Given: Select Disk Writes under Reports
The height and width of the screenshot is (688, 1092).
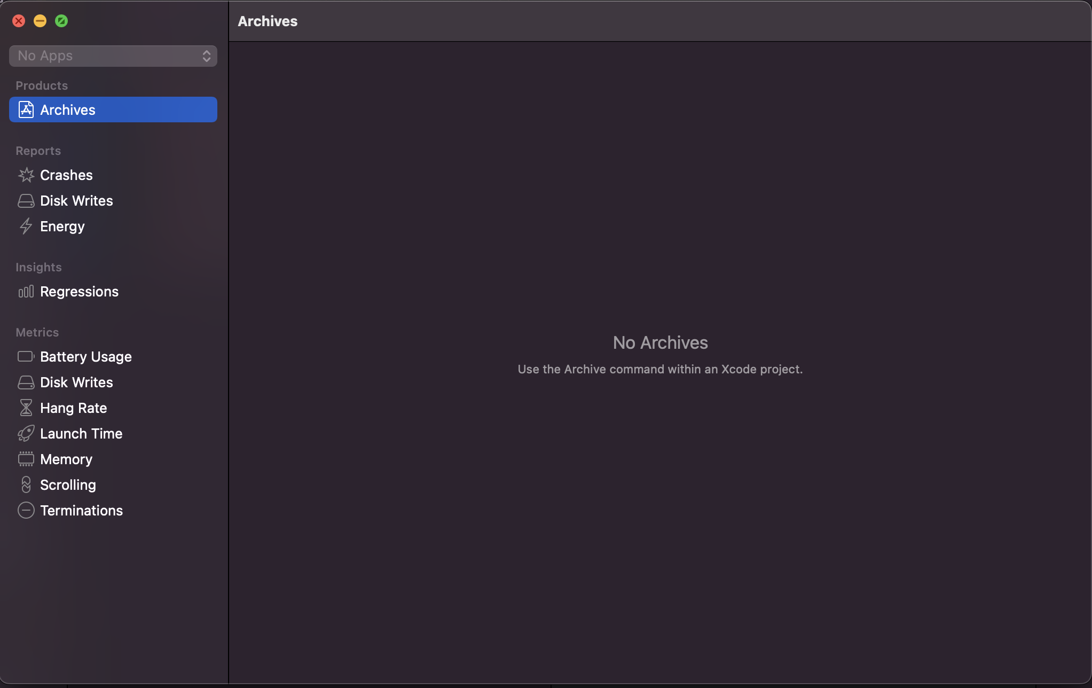Looking at the screenshot, I should point(76,201).
